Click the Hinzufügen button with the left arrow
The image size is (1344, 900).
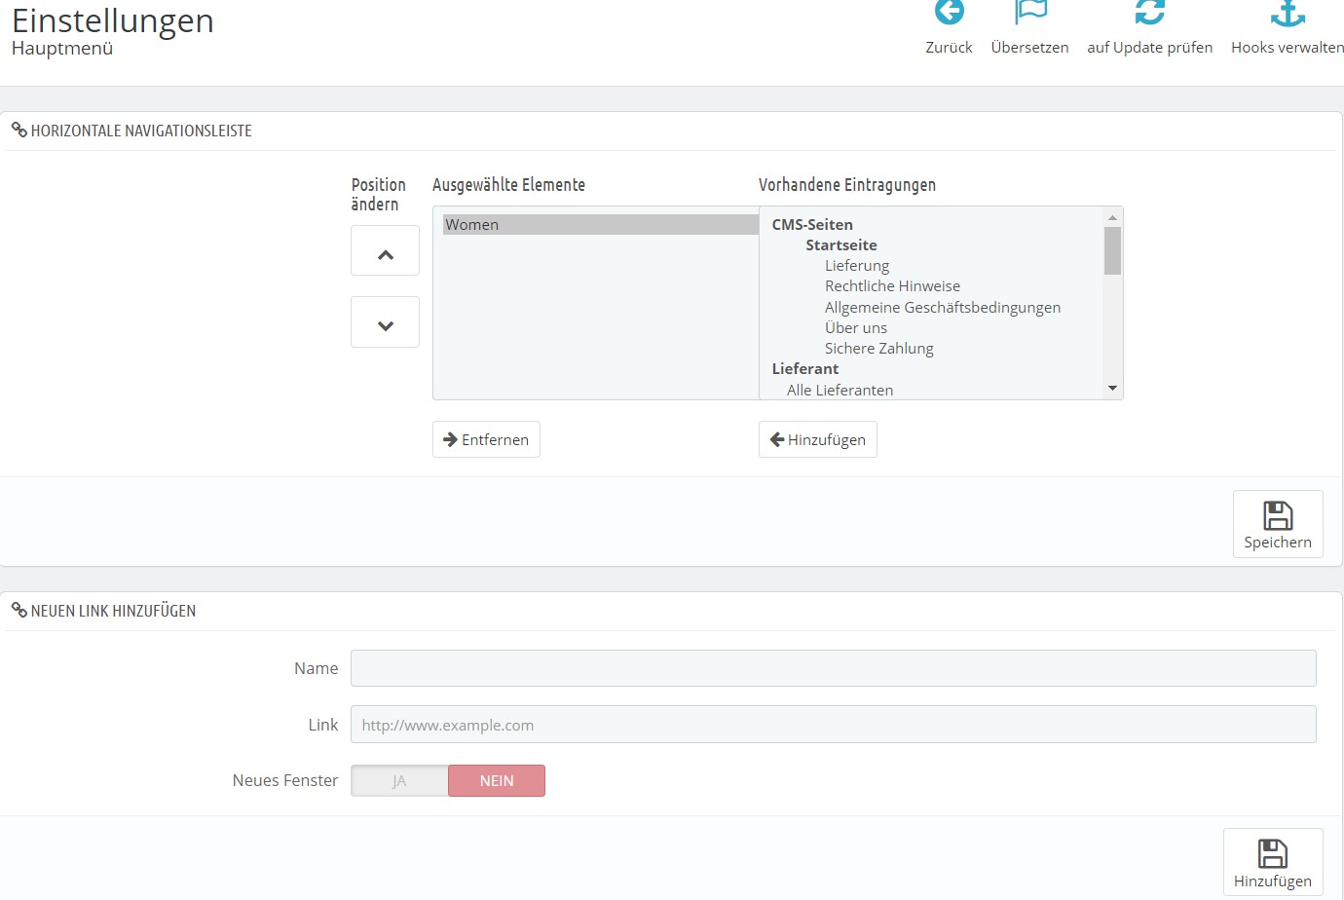818,439
